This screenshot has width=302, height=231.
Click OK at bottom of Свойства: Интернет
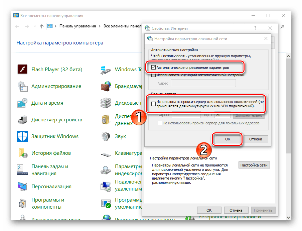[x=209, y=210]
